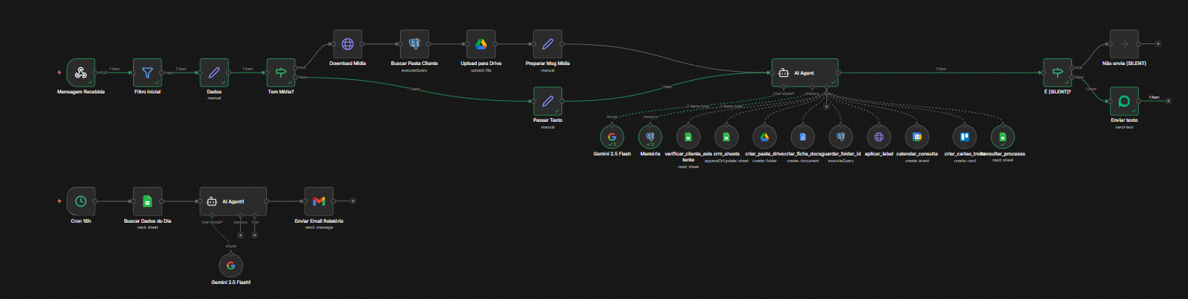Open the Upload para Drive node
This screenshot has width=1188, height=299.
(x=481, y=44)
